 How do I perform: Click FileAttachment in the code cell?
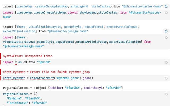[x=42, y=78]
